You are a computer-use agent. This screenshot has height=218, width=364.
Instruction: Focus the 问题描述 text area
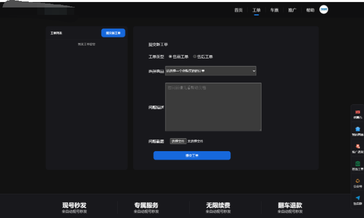(x=213, y=107)
